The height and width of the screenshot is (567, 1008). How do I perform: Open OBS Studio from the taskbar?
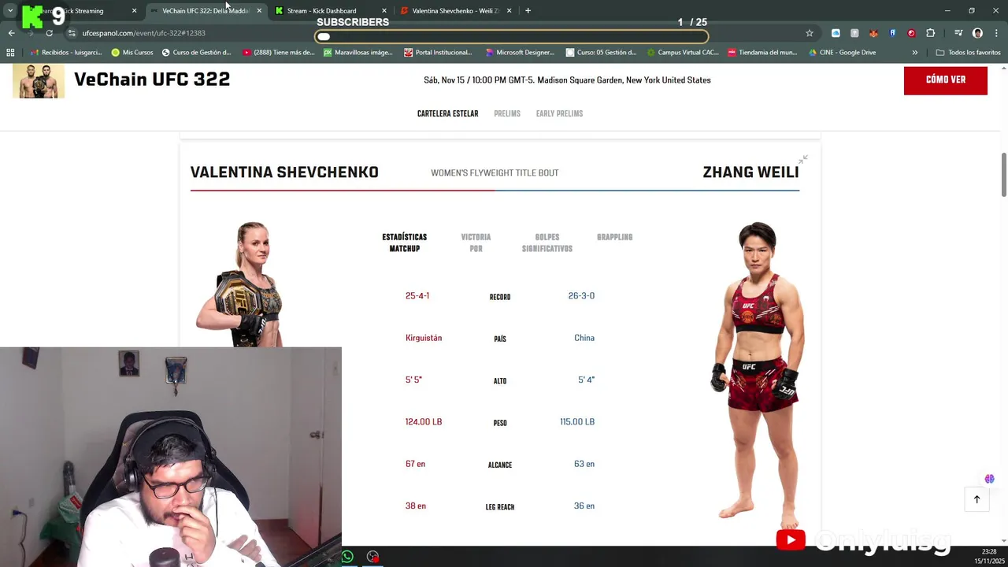tap(372, 557)
